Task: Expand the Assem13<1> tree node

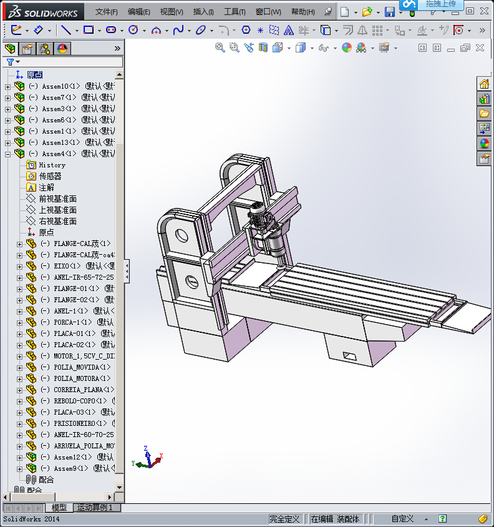Action: 7,143
